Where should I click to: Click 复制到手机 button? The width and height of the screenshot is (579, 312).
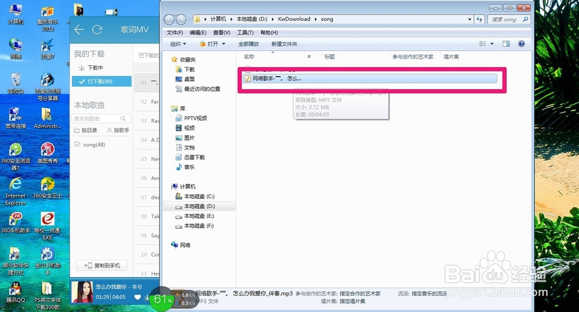pyautogui.click(x=102, y=266)
